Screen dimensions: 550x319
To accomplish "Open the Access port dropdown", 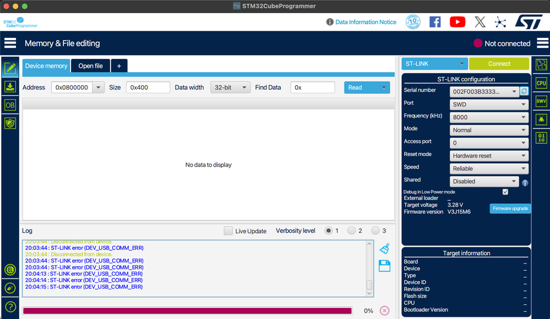I will 489,143.
